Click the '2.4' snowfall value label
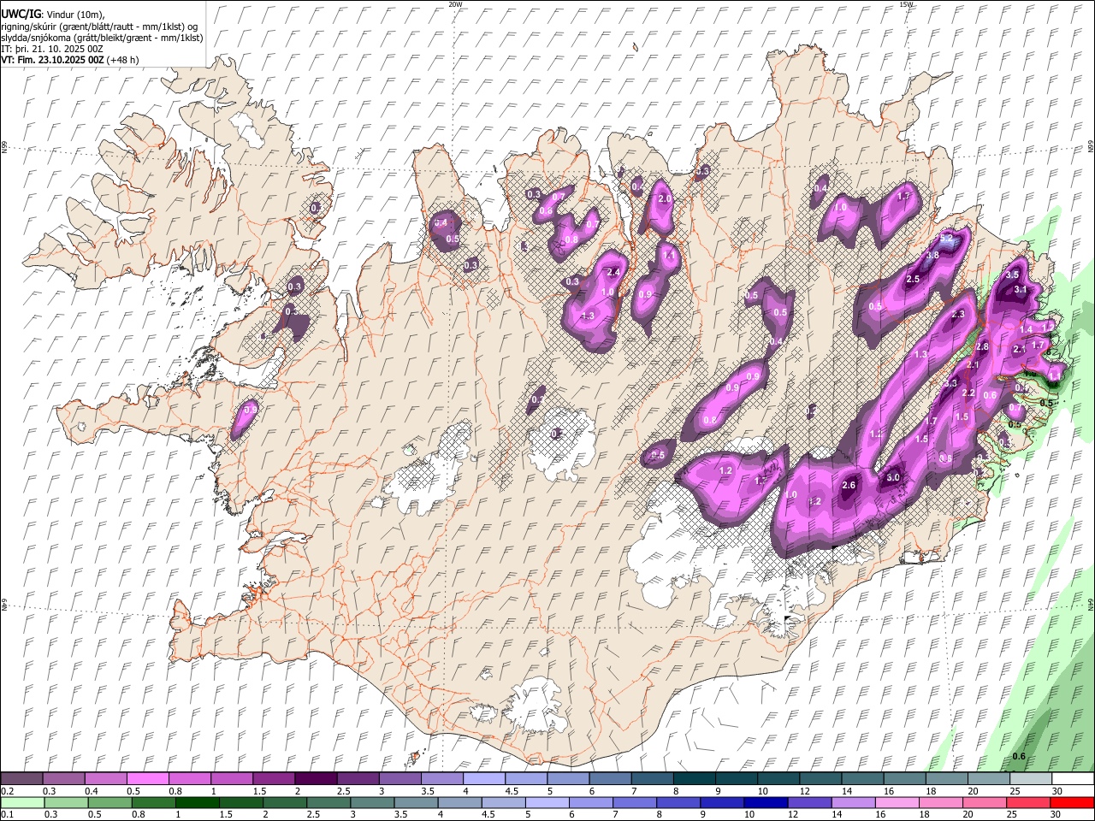Screen dimensions: 1095x821 pos(613,272)
